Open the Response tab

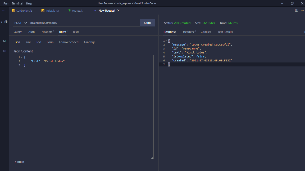[170, 32]
